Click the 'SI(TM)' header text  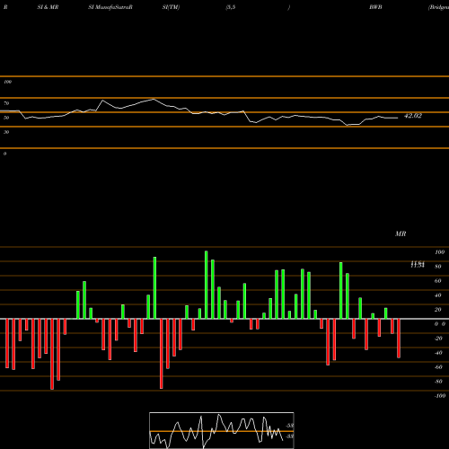click(x=171, y=7)
